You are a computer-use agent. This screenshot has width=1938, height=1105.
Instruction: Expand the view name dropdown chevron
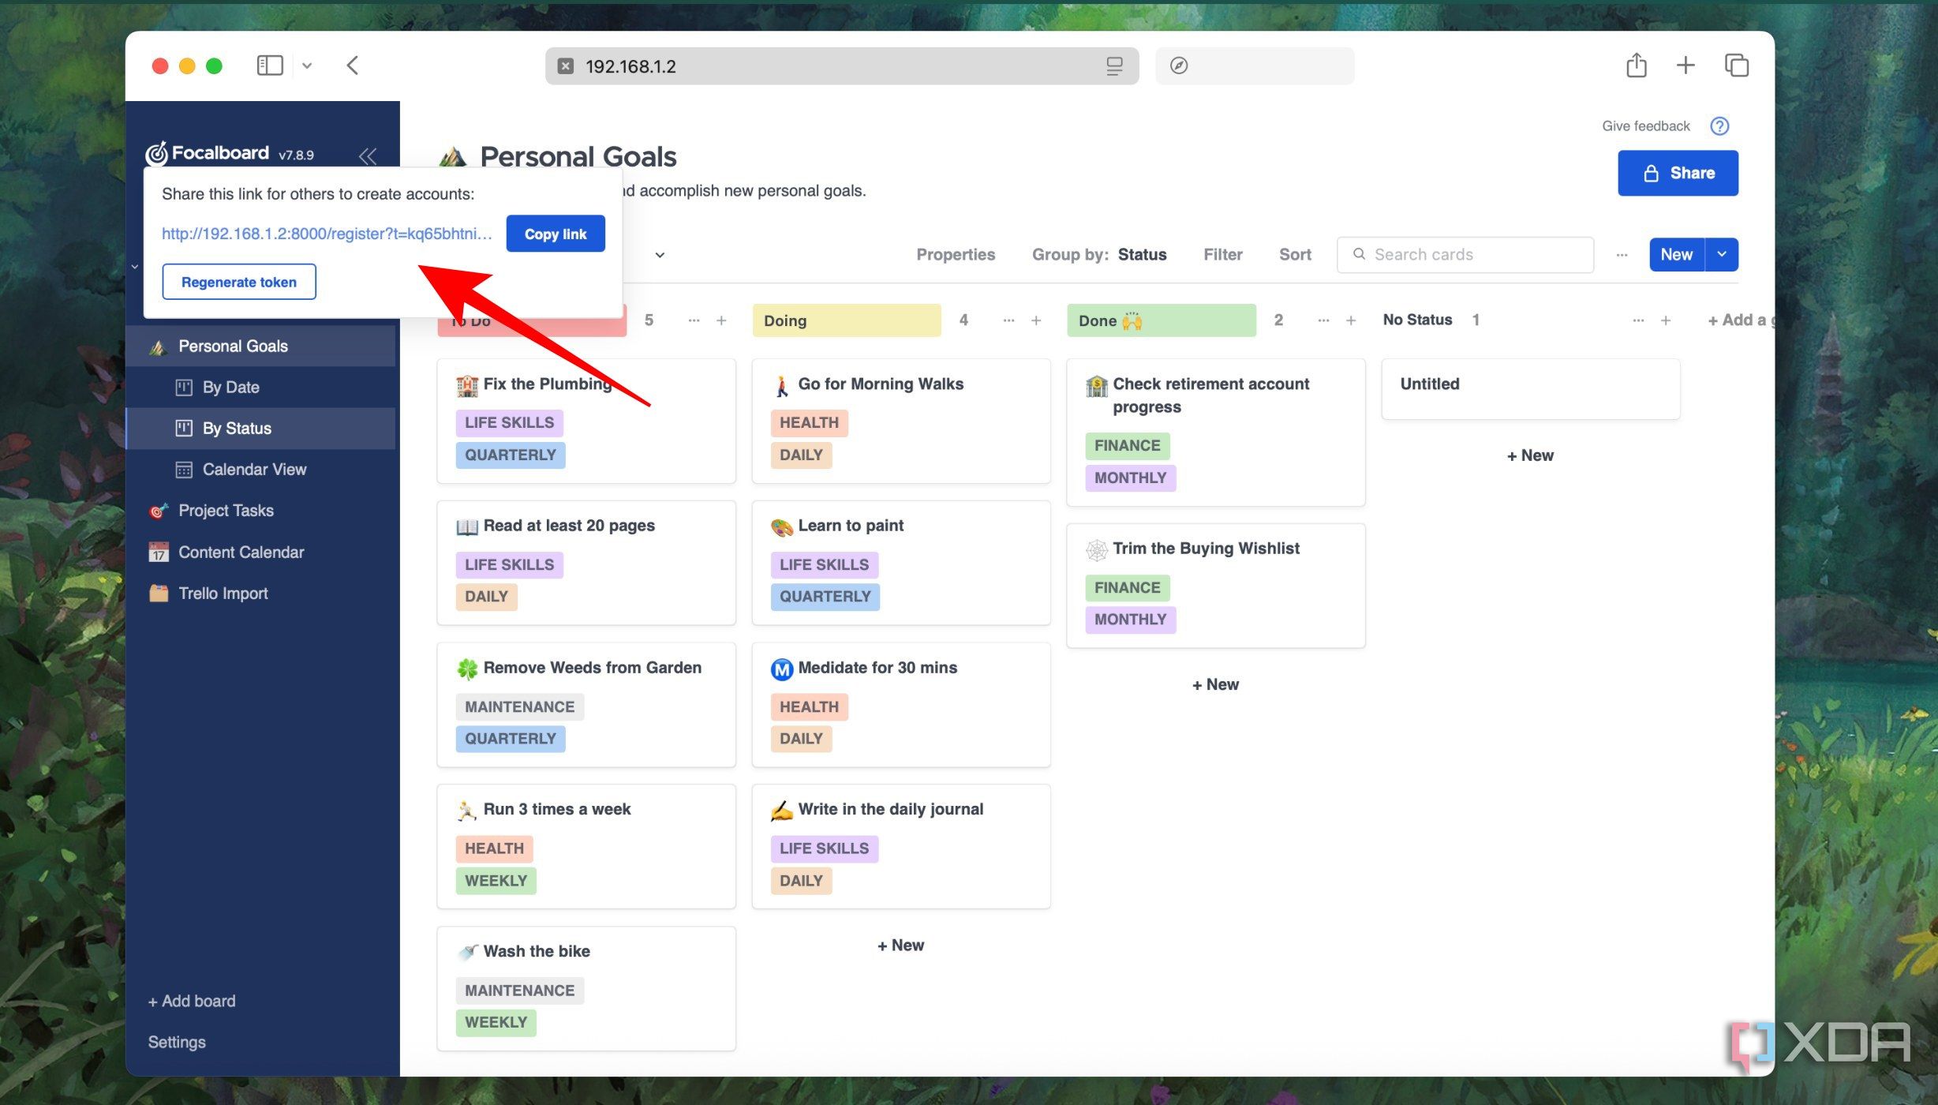pyautogui.click(x=660, y=255)
